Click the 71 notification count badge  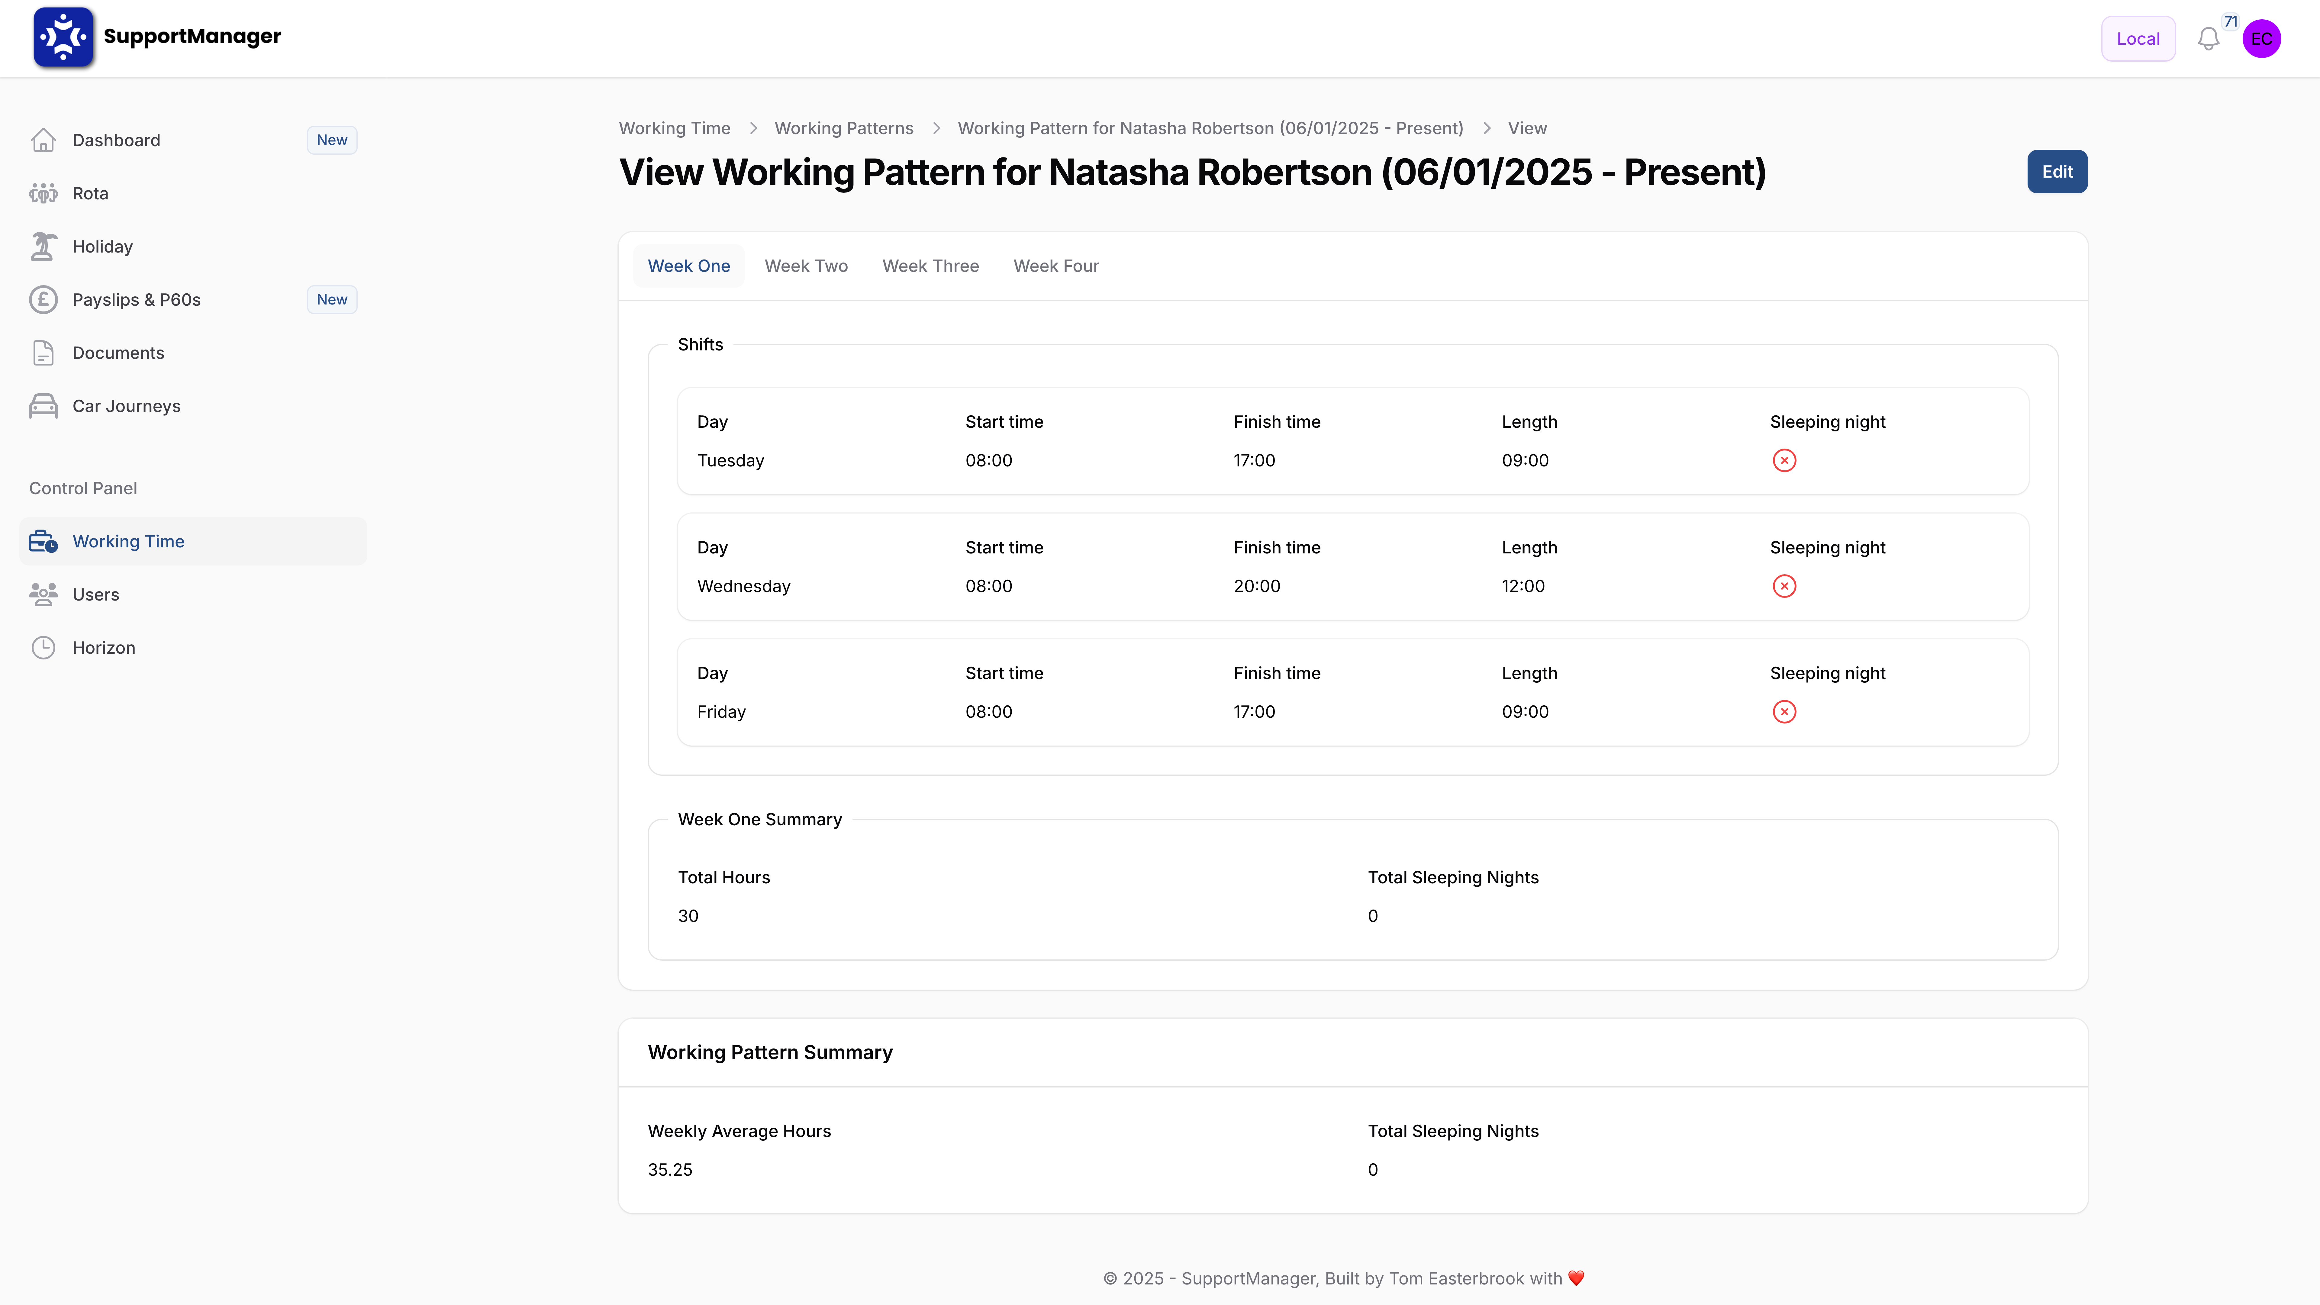2230,22
